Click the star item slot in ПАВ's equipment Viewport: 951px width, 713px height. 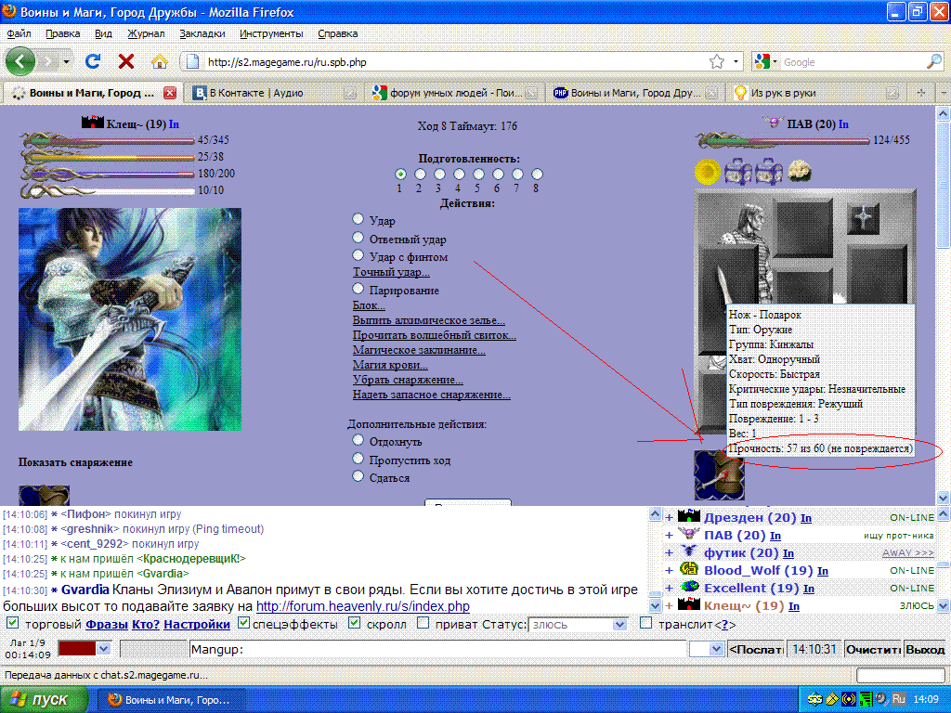point(864,219)
